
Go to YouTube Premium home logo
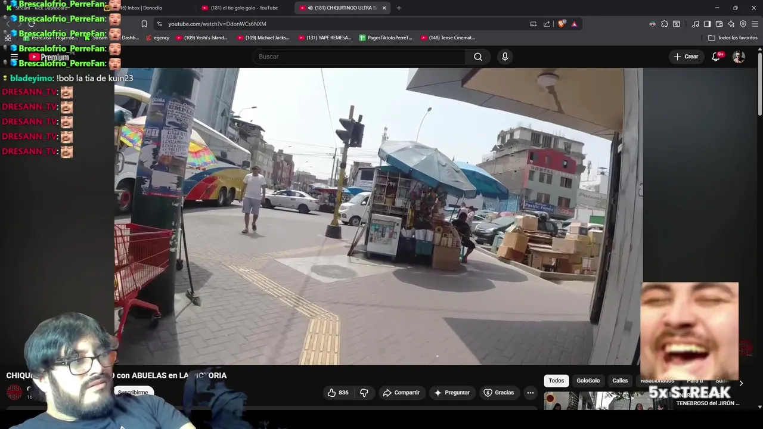(49, 58)
